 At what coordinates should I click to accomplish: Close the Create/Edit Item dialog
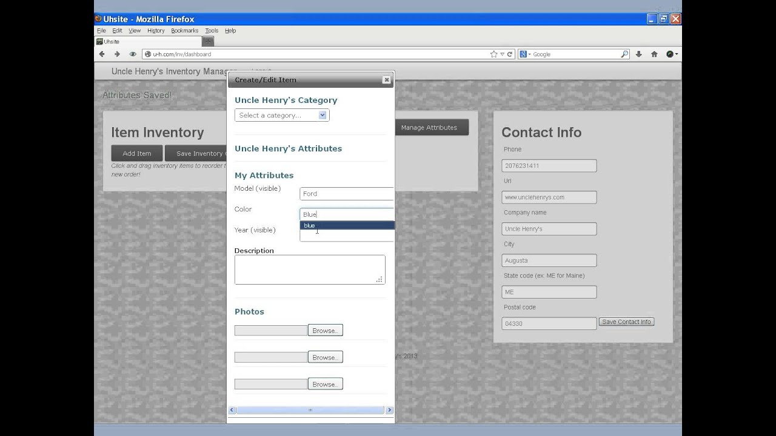click(x=386, y=79)
